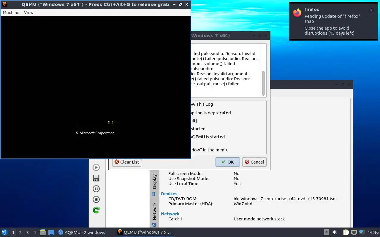Open the clipboard manager tray icon
Screen dimensions: 380x237
346,232
